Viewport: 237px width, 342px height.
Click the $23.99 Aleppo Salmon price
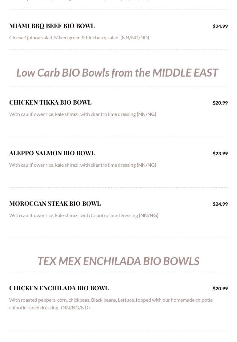[x=220, y=153]
